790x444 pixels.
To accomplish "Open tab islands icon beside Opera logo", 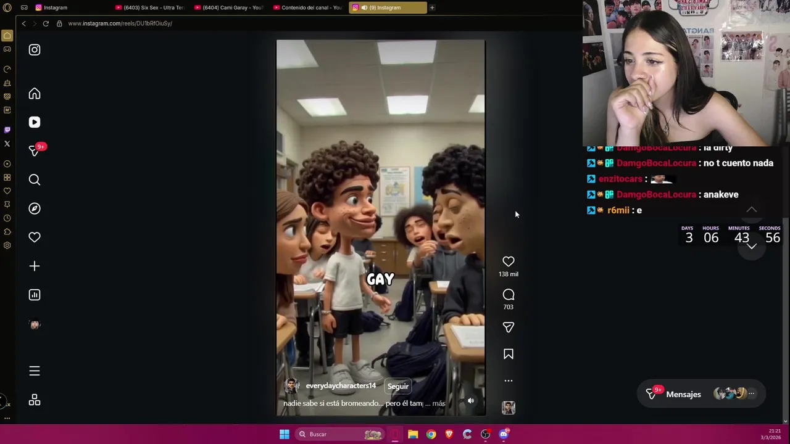I will pyautogui.click(x=24, y=7).
